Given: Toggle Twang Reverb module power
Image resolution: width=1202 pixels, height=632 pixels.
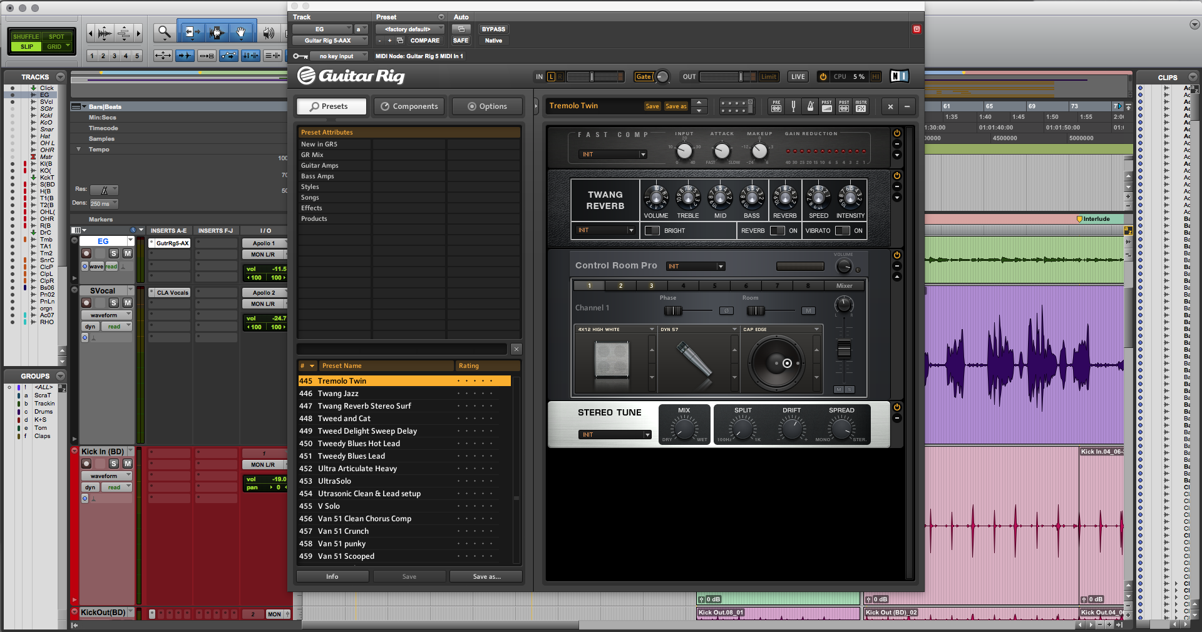Looking at the screenshot, I should pos(896,176).
